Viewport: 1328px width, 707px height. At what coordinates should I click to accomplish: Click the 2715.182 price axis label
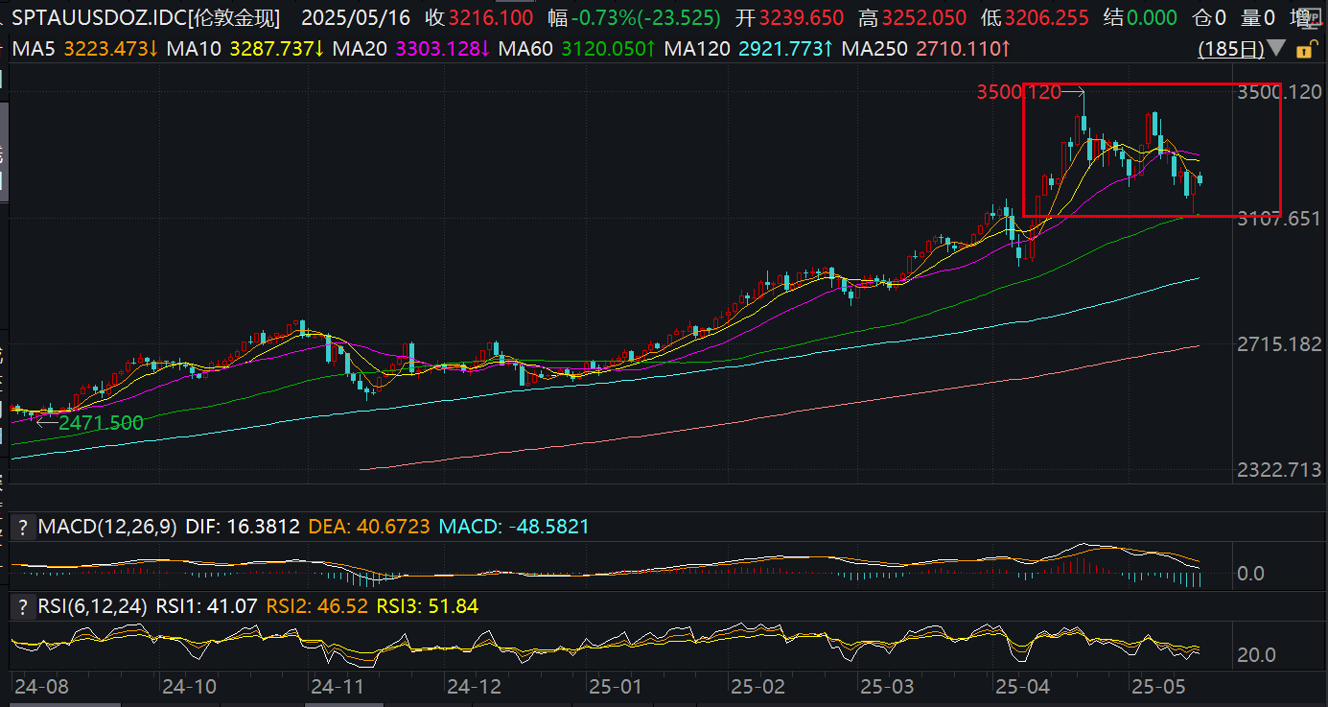pyautogui.click(x=1280, y=344)
